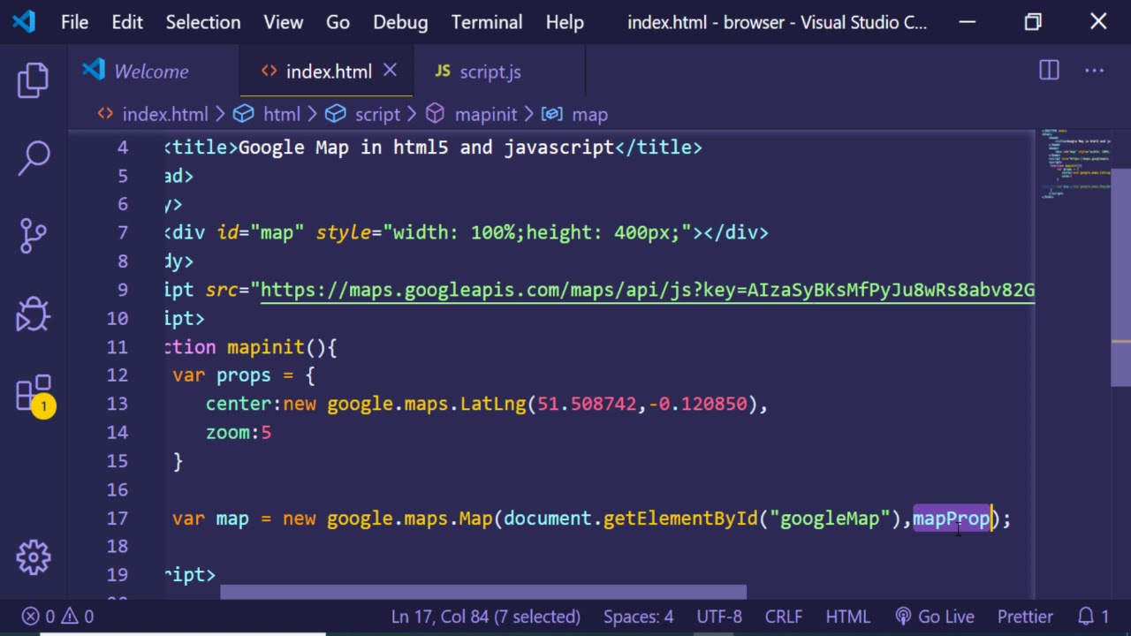Viewport: 1131px width, 636px height.
Task: Close the index.html tab
Action: [x=390, y=71]
